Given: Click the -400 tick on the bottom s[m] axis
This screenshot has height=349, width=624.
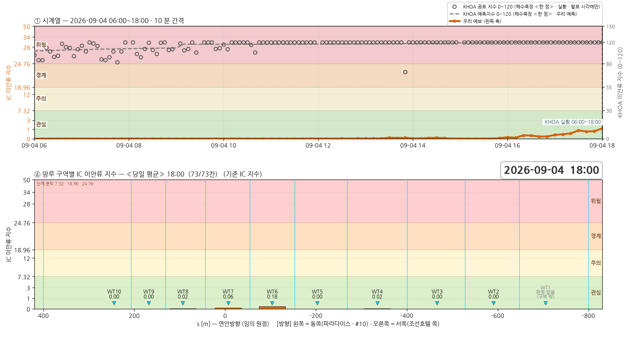Looking at the screenshot, I should pyautogui.click(x=407, y=316).
